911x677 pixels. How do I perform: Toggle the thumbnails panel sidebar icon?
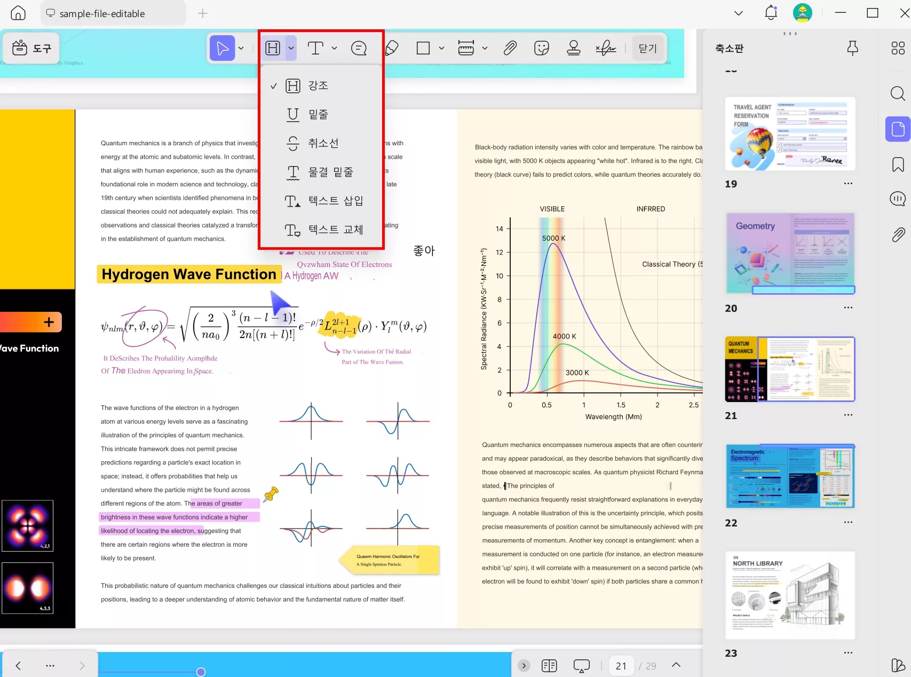tap(898, 129)
